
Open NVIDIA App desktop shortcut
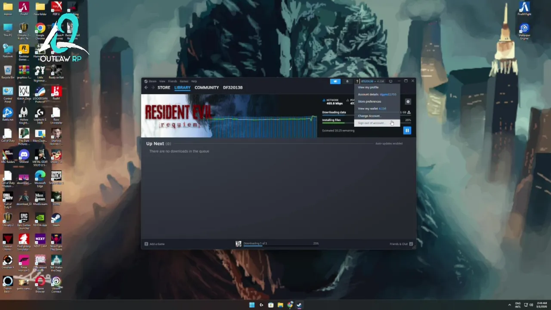[x=40, y=220]
